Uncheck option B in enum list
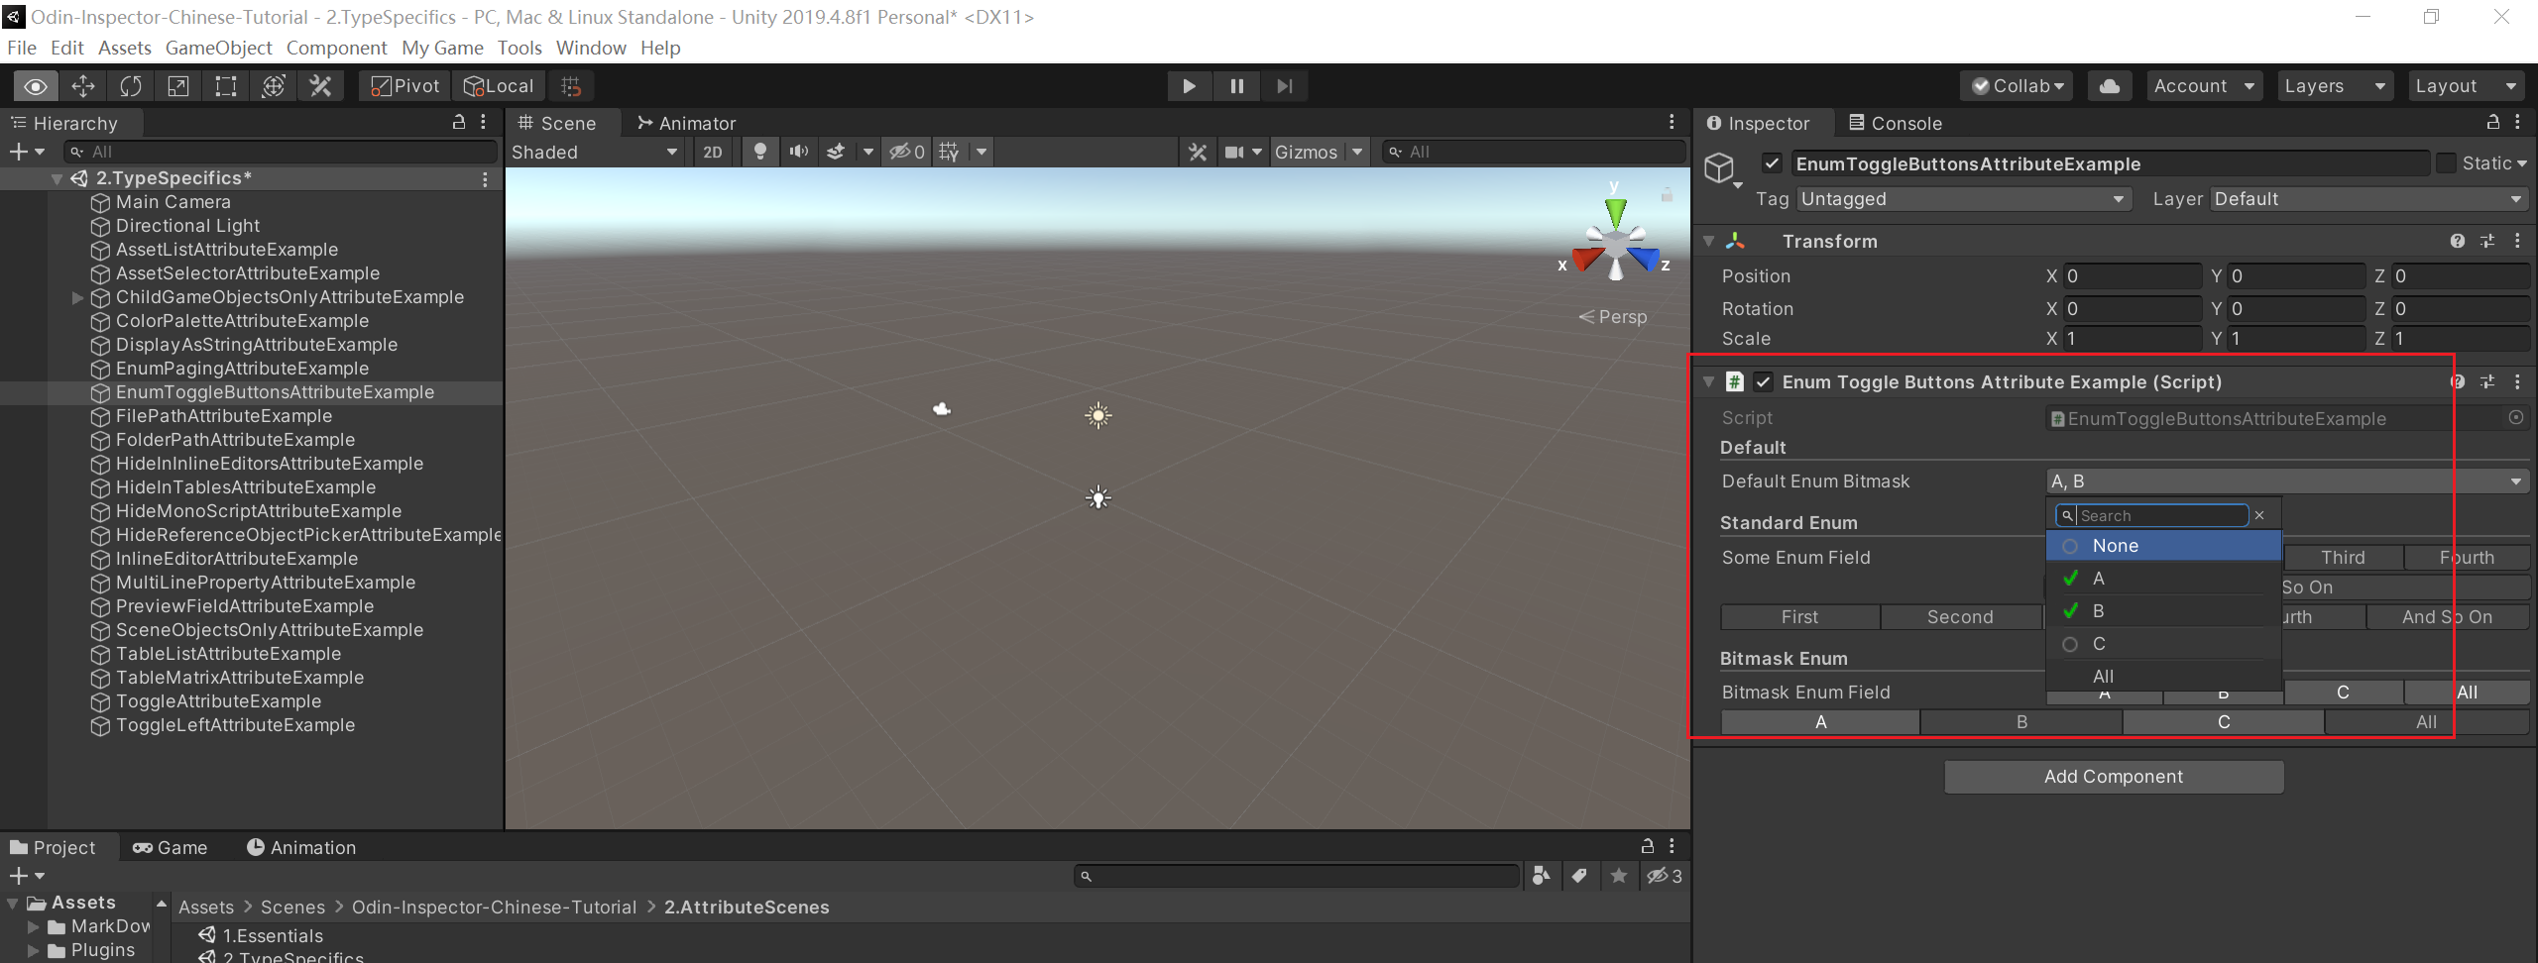This screenshot has height=963, width=2538. pos(2164,611)
